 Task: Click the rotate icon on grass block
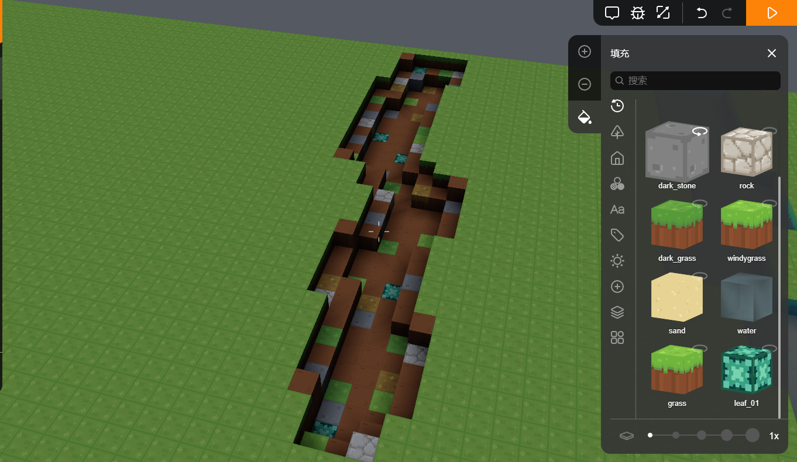[x=699, y=349]
